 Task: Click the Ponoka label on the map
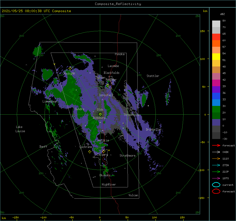(x=120, y=54)
